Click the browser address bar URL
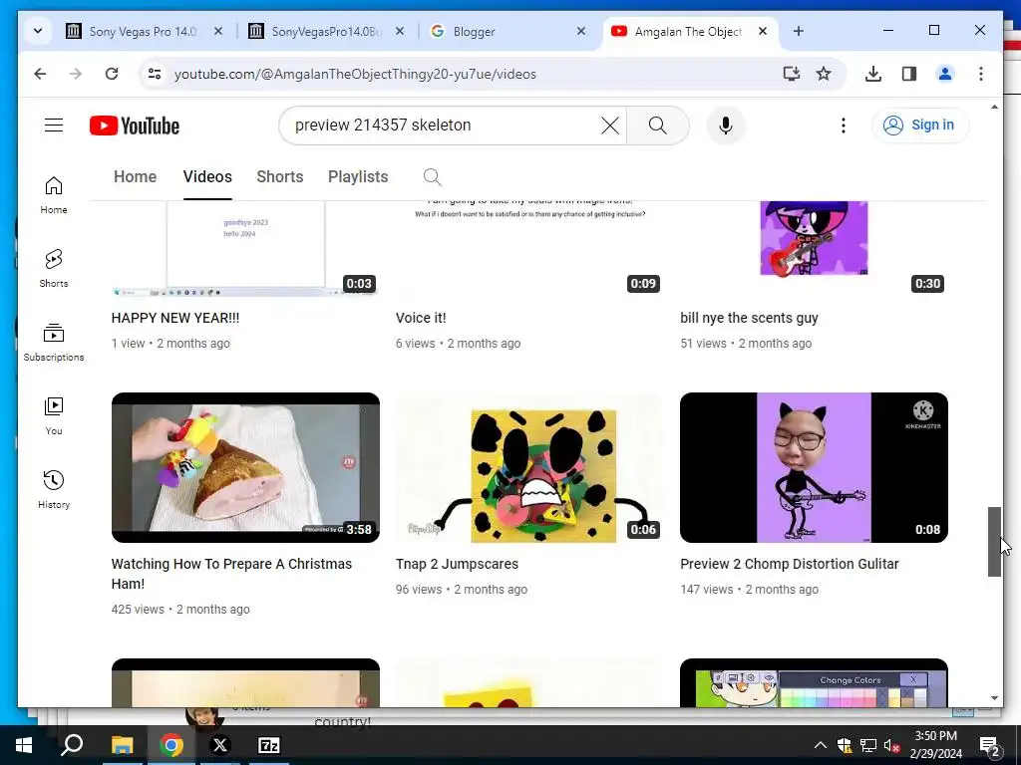The width and height of the screenshot is (1021, 765). 355,74
